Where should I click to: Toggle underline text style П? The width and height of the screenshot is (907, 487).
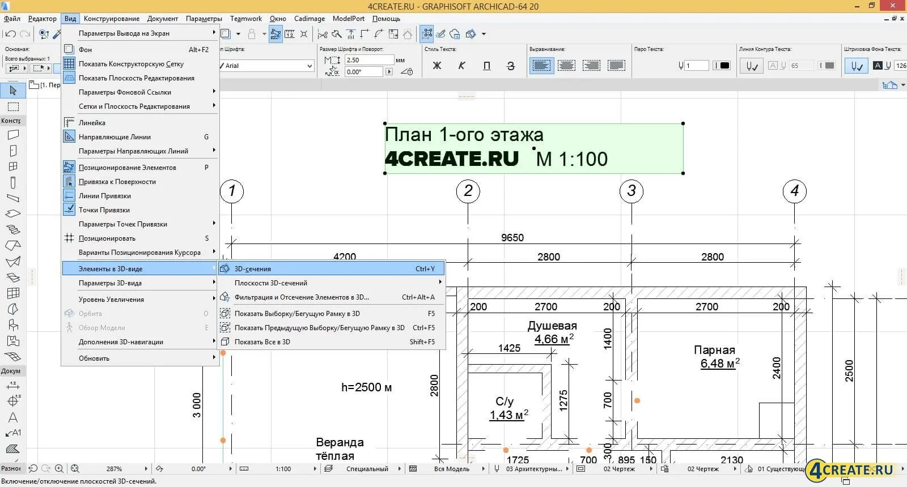tap(486, 66)
